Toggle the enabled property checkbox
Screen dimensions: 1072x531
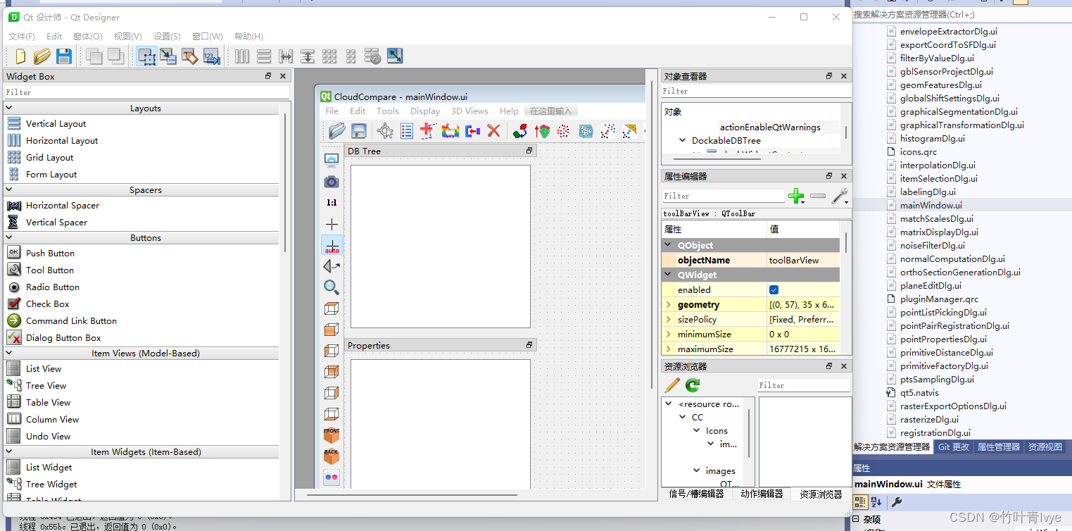pyautogui.click(x=774, y=290)
